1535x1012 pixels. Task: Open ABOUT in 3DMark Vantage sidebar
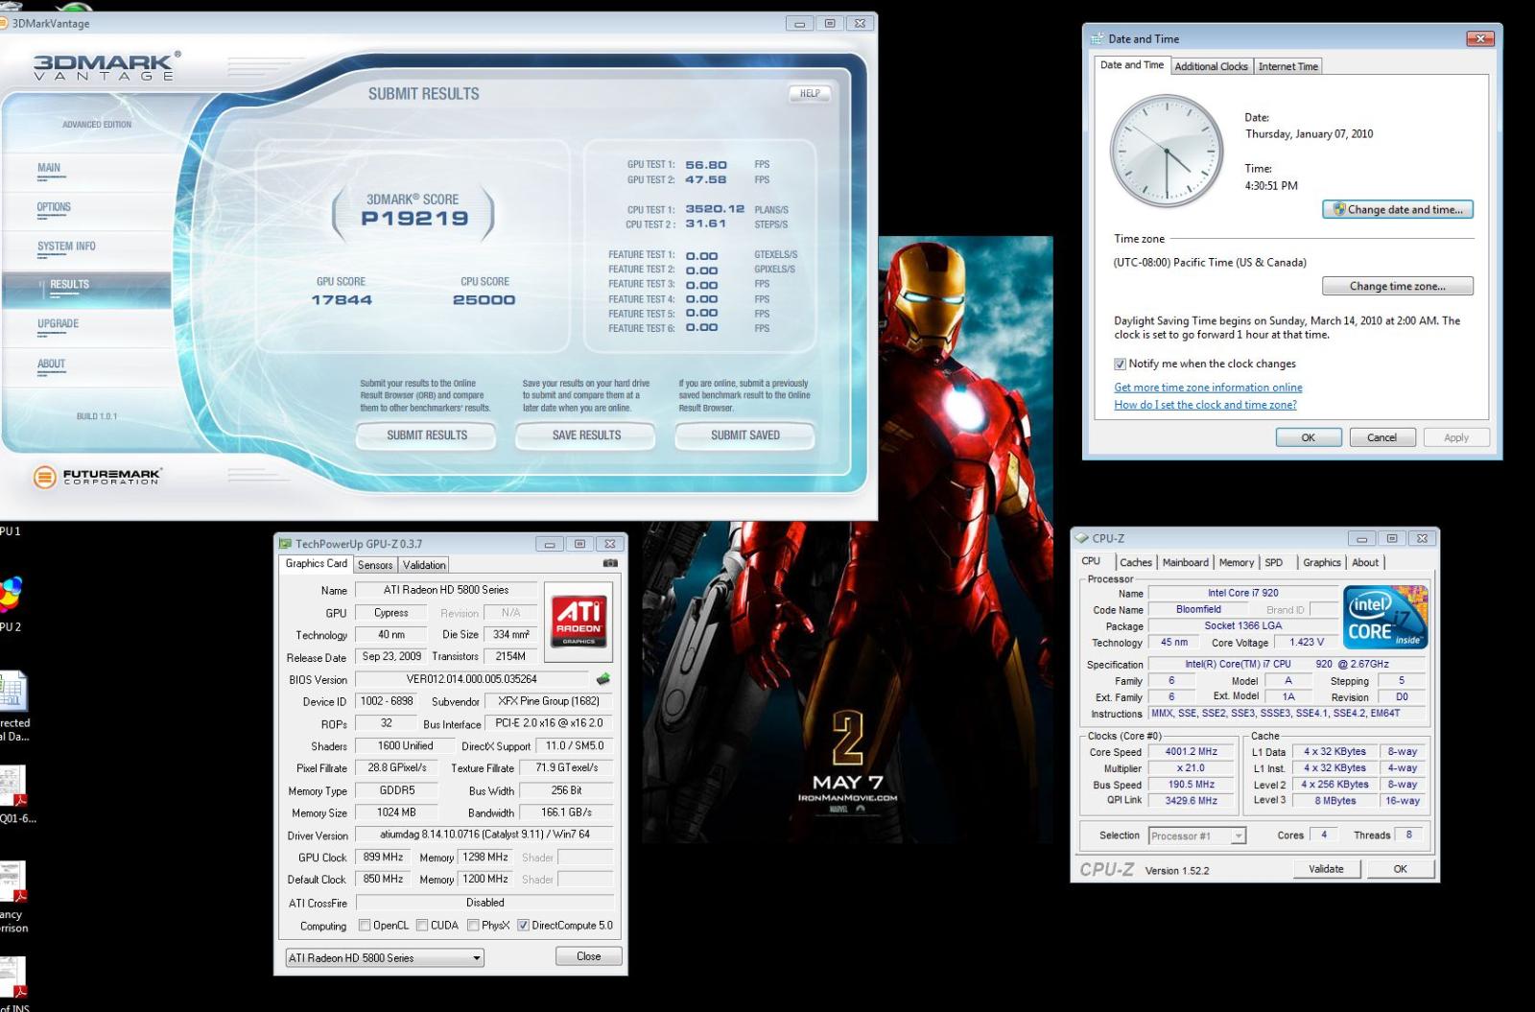click(x=51, y=365)
